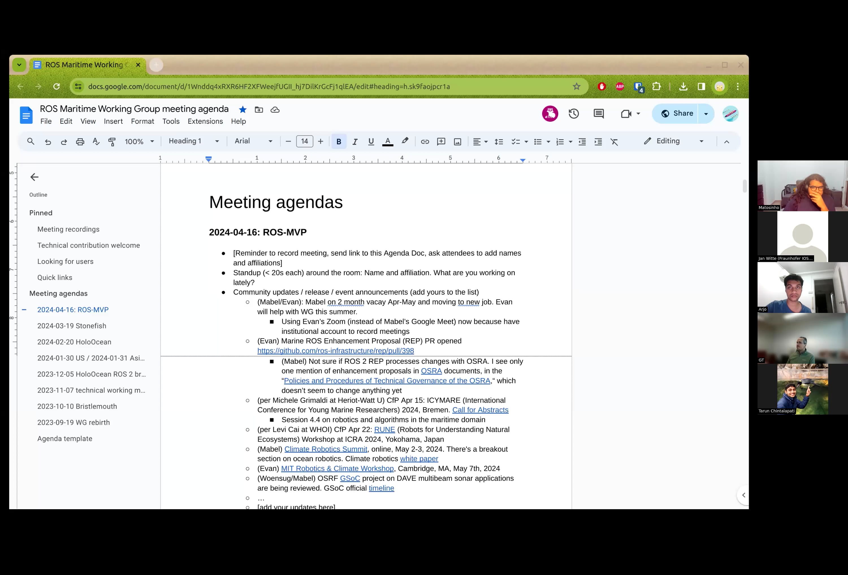Open the github rep pull 398 link
This screenshot has height=575, width=848.
(x=335, y=351)
